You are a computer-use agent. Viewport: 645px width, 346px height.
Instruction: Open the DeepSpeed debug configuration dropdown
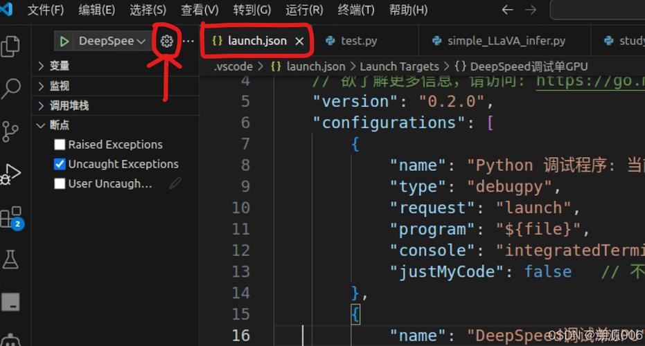tap(112, 41)
